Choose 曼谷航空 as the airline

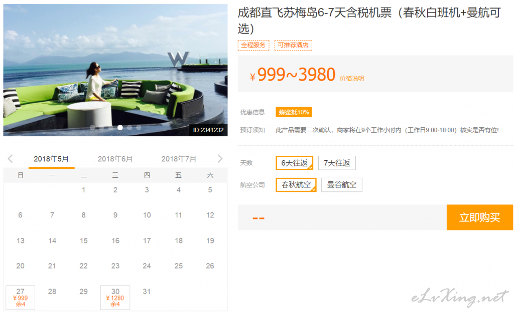[341, 185]
